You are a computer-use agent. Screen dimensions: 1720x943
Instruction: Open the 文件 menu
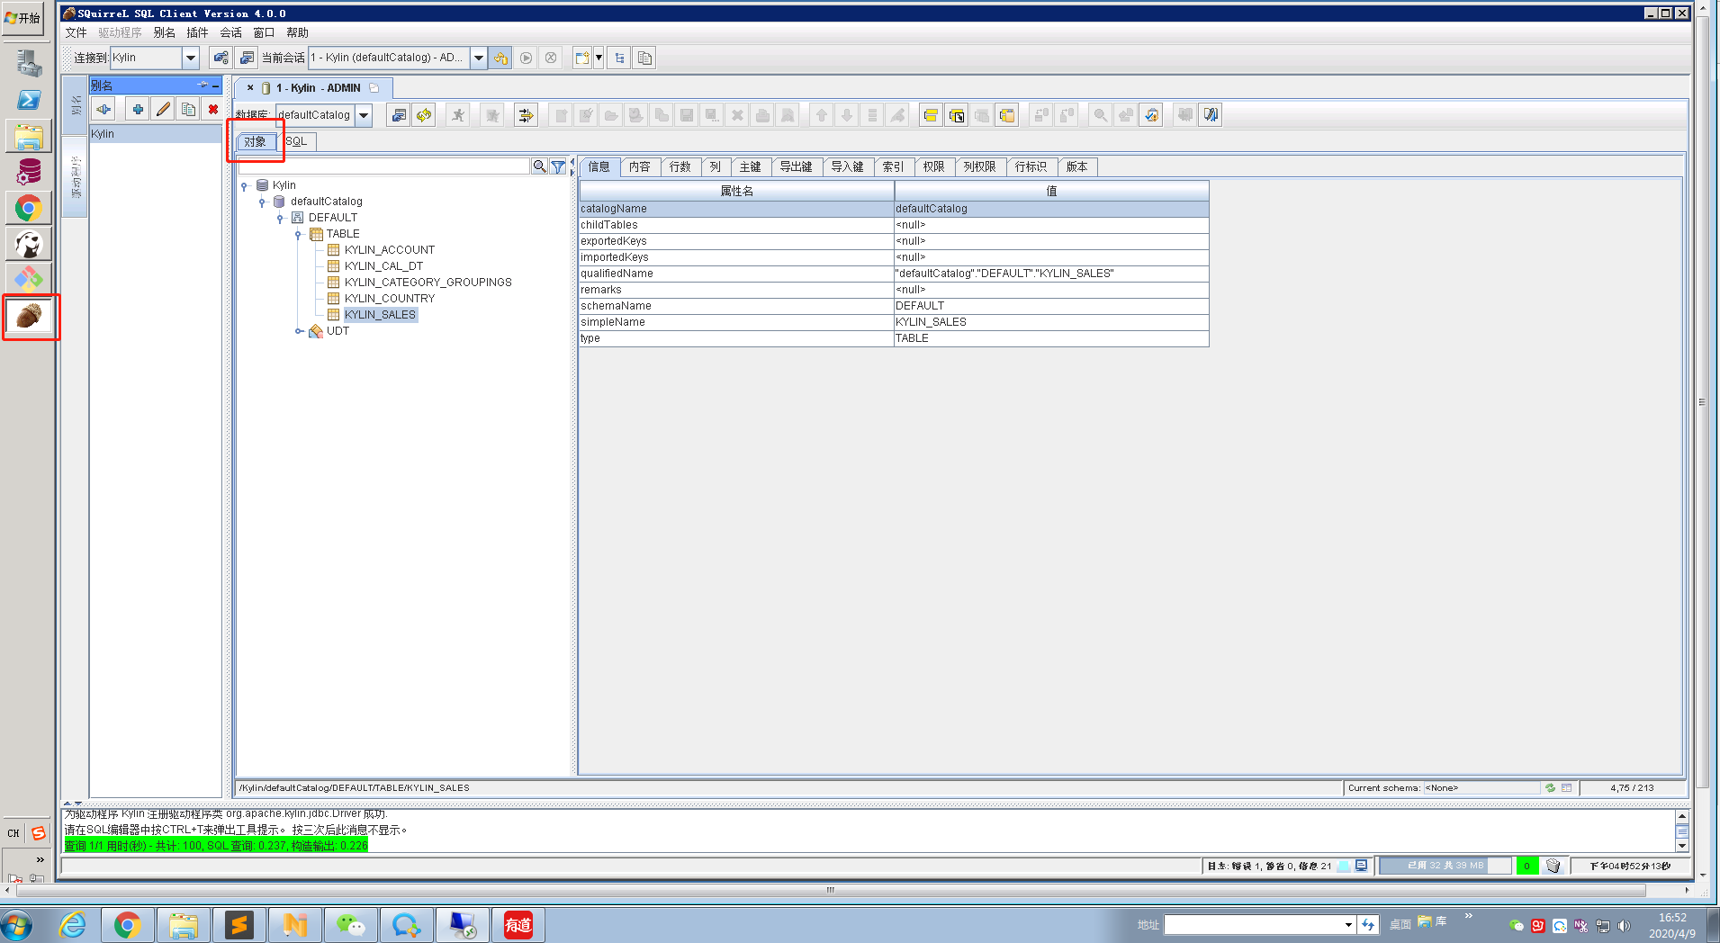point(76,32)
